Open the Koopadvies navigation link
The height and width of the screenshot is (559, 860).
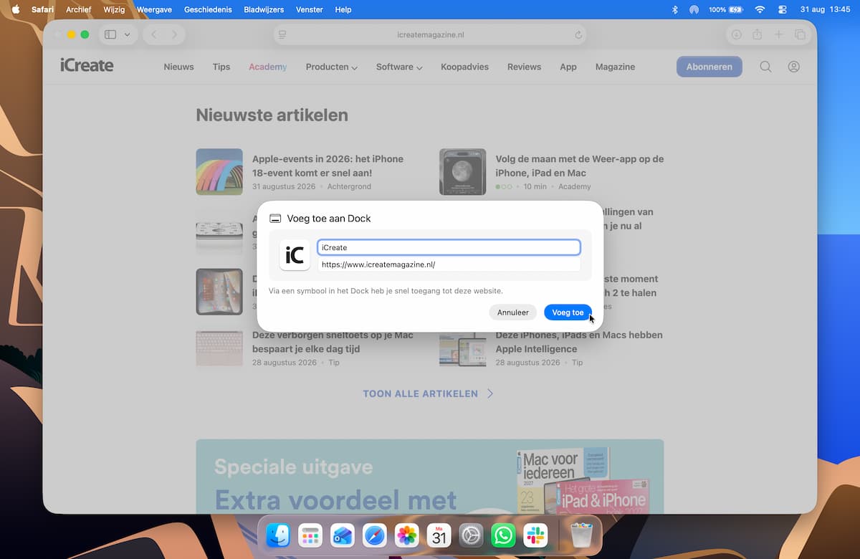point(464,67)
